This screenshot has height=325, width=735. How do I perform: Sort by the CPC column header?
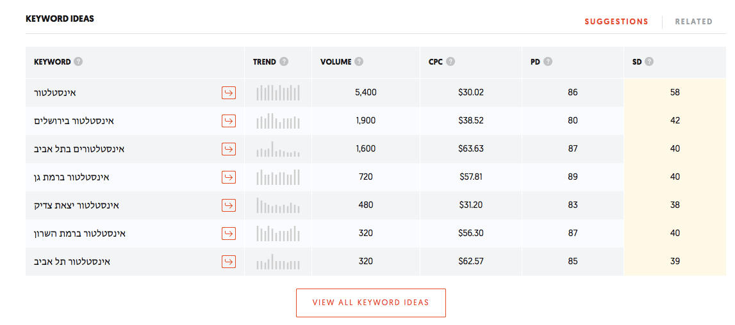[x=436, y=61]
